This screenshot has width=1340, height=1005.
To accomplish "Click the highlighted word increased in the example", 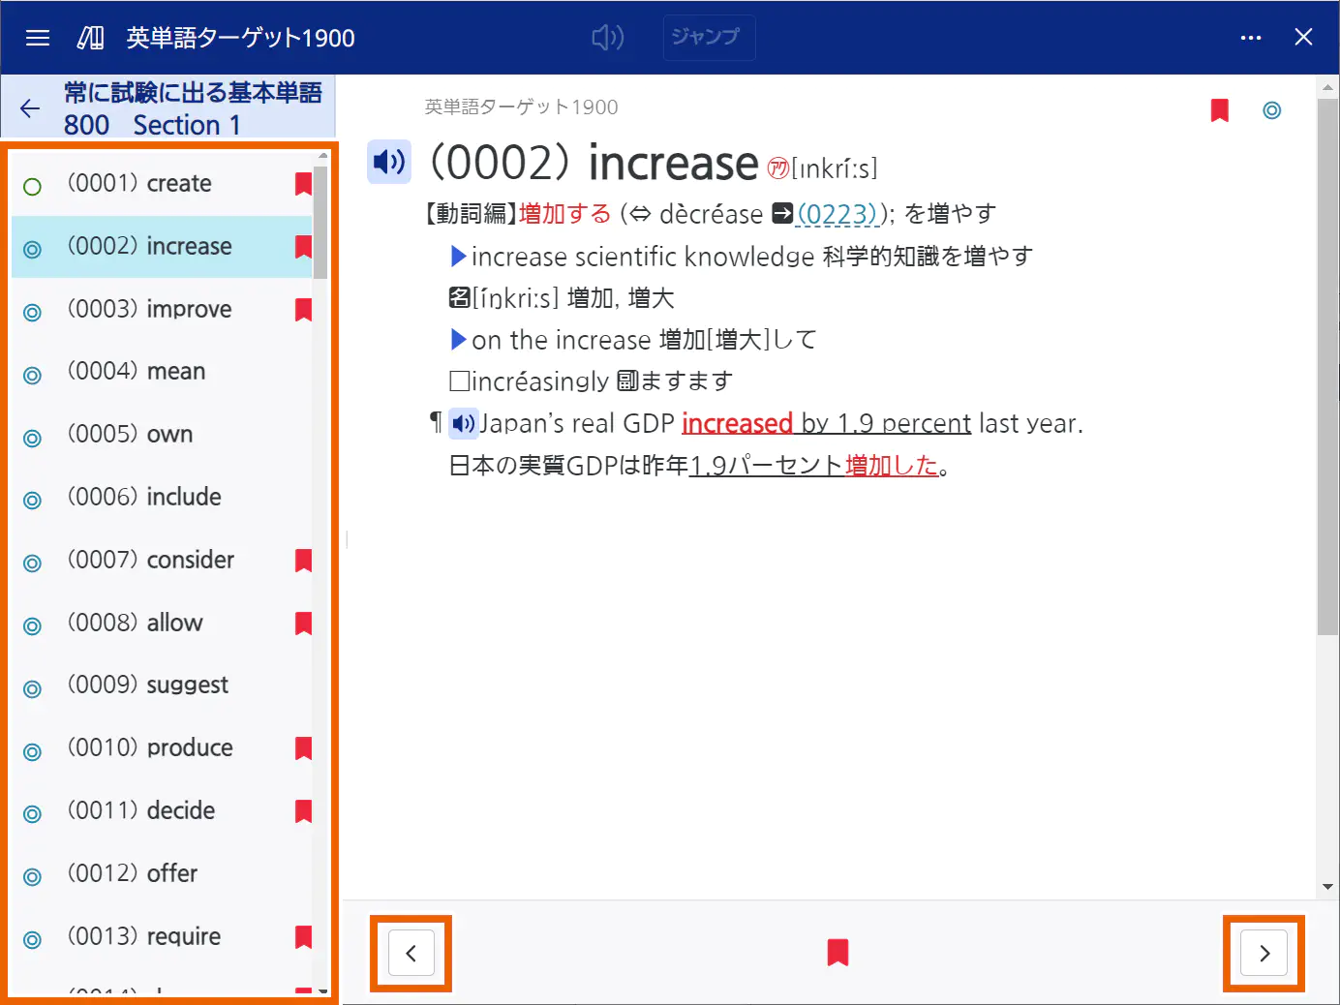I will (737, 424).
